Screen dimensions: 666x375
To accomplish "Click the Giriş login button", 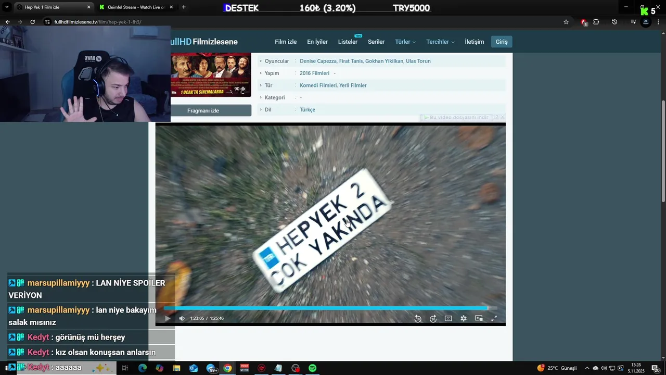I will click(502, 42).
